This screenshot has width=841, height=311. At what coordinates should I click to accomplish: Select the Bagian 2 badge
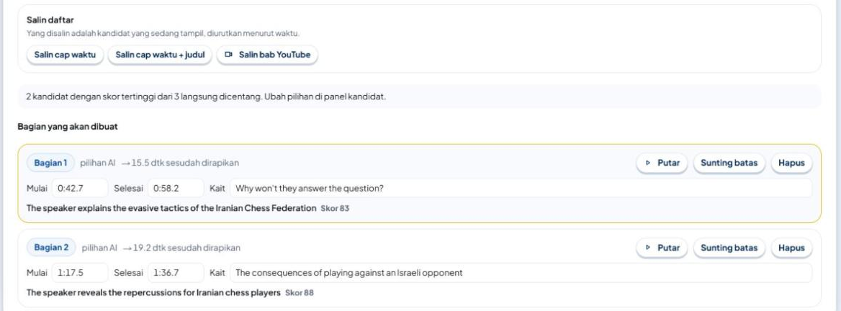pyautogui.click(x=52, y=248)
